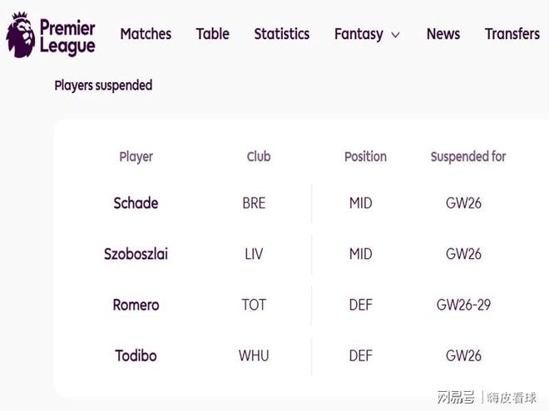Screen dimensions: 549x411
Task: Click the Club column header
Action: tap(259, 156)
